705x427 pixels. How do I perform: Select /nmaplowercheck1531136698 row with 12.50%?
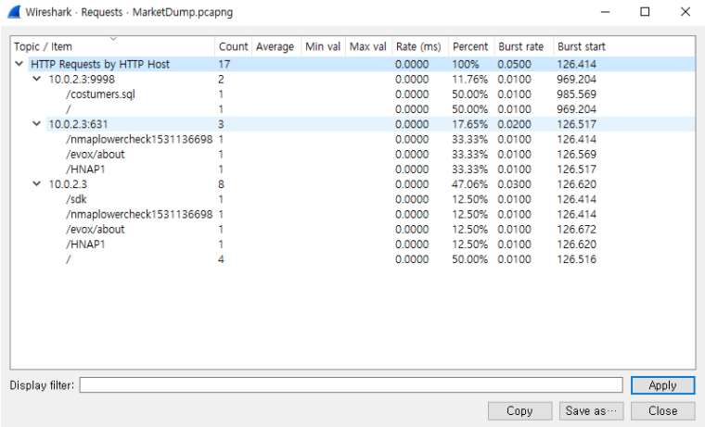pos(352,214)
